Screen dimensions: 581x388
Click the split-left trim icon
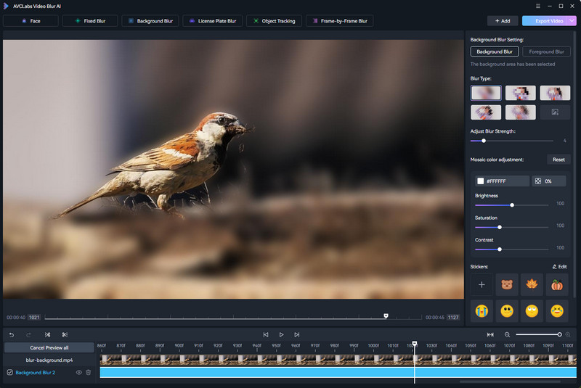(47, 335)
